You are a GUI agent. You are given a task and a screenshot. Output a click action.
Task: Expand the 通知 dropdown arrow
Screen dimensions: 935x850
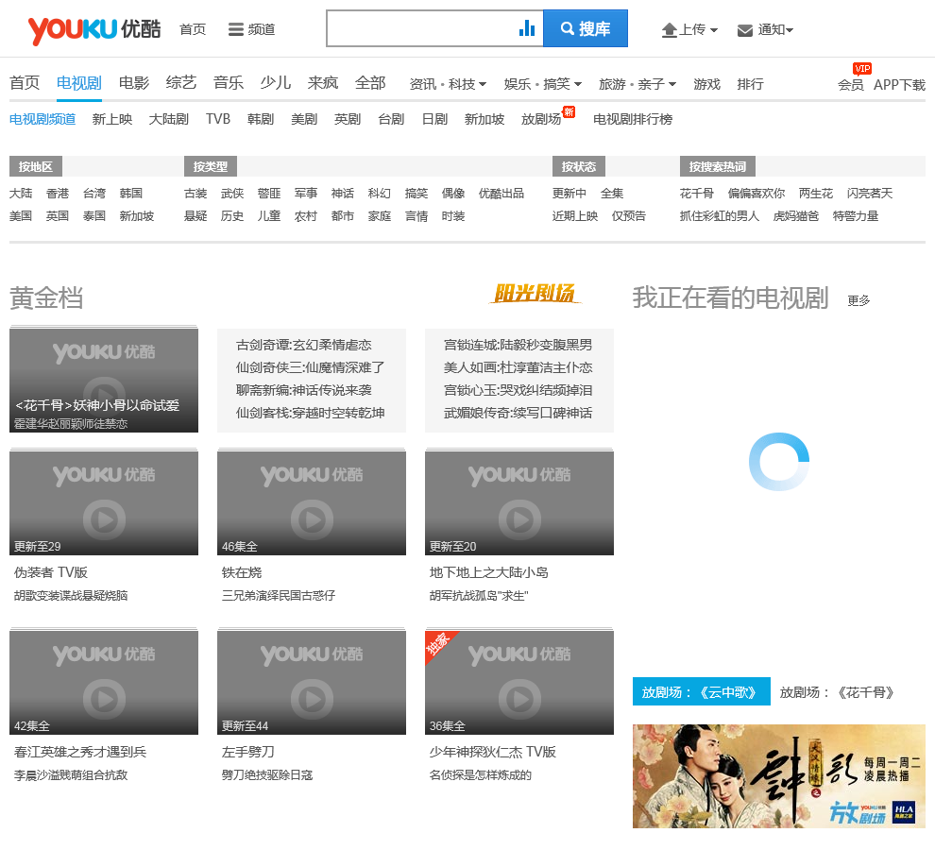coord(790,30)
